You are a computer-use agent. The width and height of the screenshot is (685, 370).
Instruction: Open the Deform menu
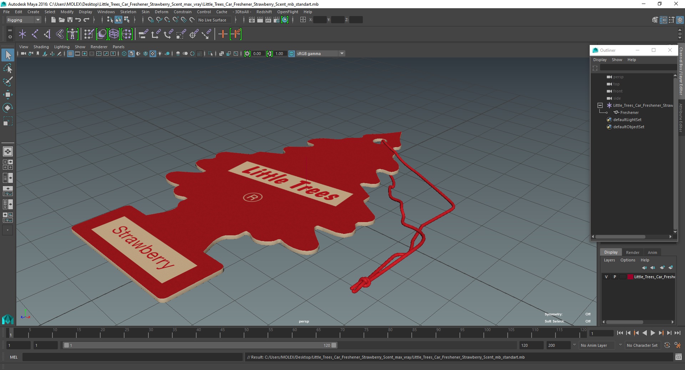pos(161,12)
